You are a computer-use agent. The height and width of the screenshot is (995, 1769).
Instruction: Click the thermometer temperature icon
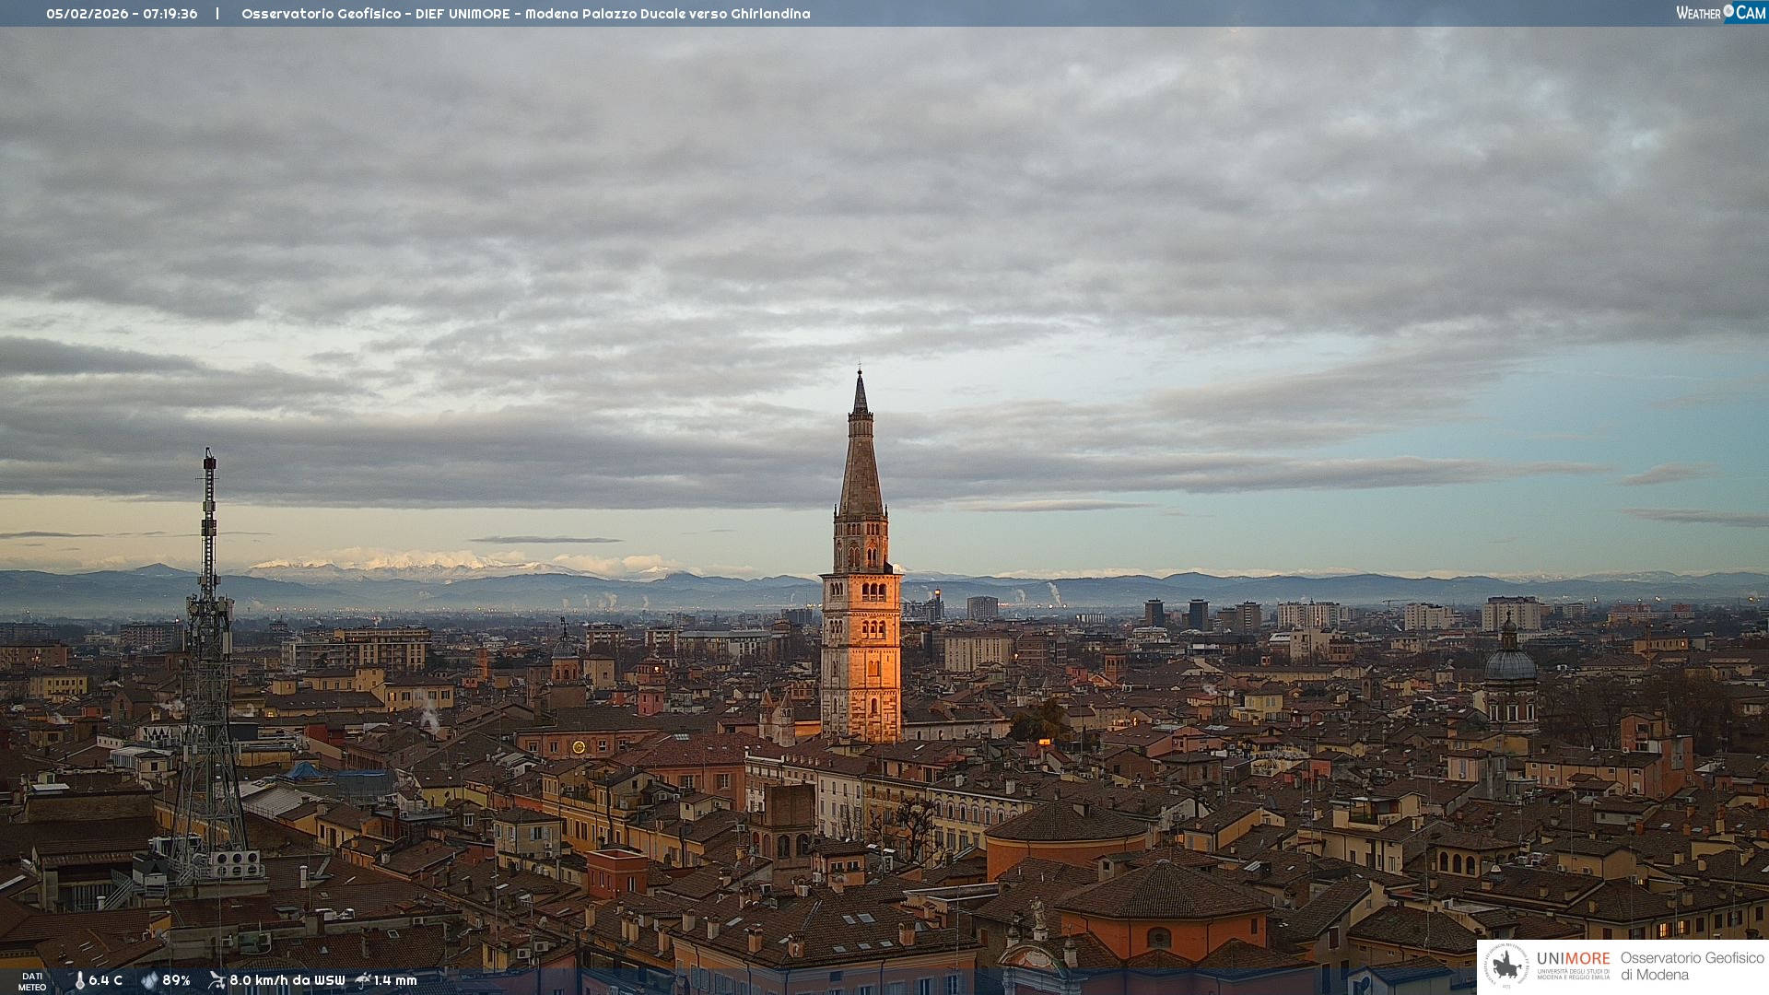pyautogui.click(x=80, y=980)
